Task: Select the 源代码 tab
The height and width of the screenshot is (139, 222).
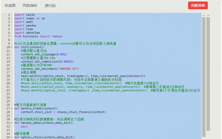Action: click(50, 6)
